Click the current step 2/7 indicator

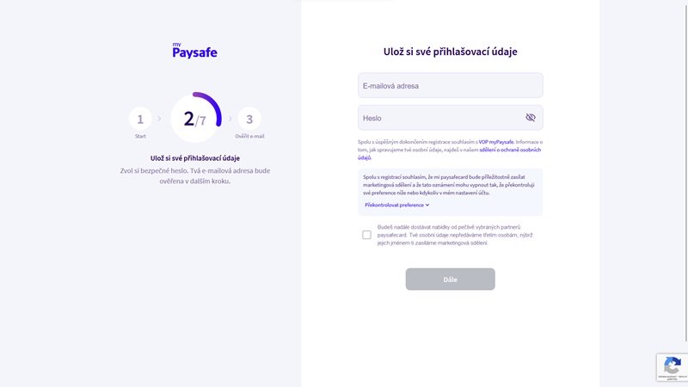click(x=195, y=119)
